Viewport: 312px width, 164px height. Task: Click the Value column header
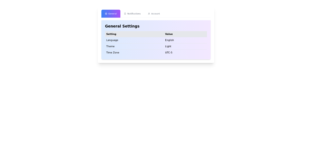click(169, 34)
